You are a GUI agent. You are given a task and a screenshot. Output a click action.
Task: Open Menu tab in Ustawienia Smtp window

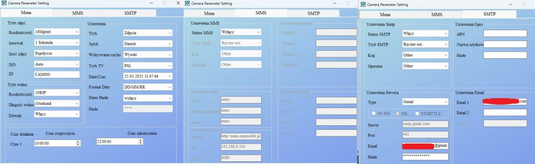[x=385, y=15]
